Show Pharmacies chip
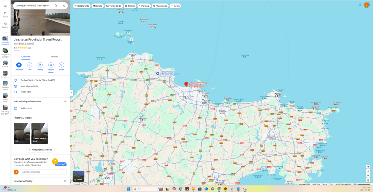Viewport: 373px width, 192px height. (x=160, y=6)
